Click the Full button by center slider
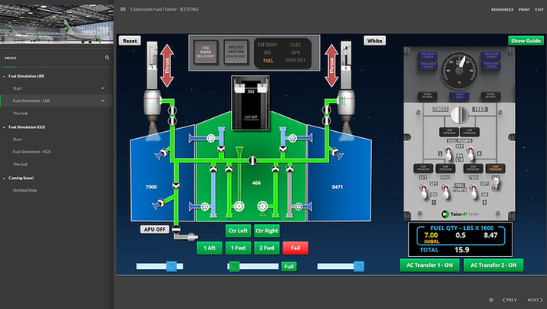Viewport: 547px width, 309px height. (x=289, y=267)
